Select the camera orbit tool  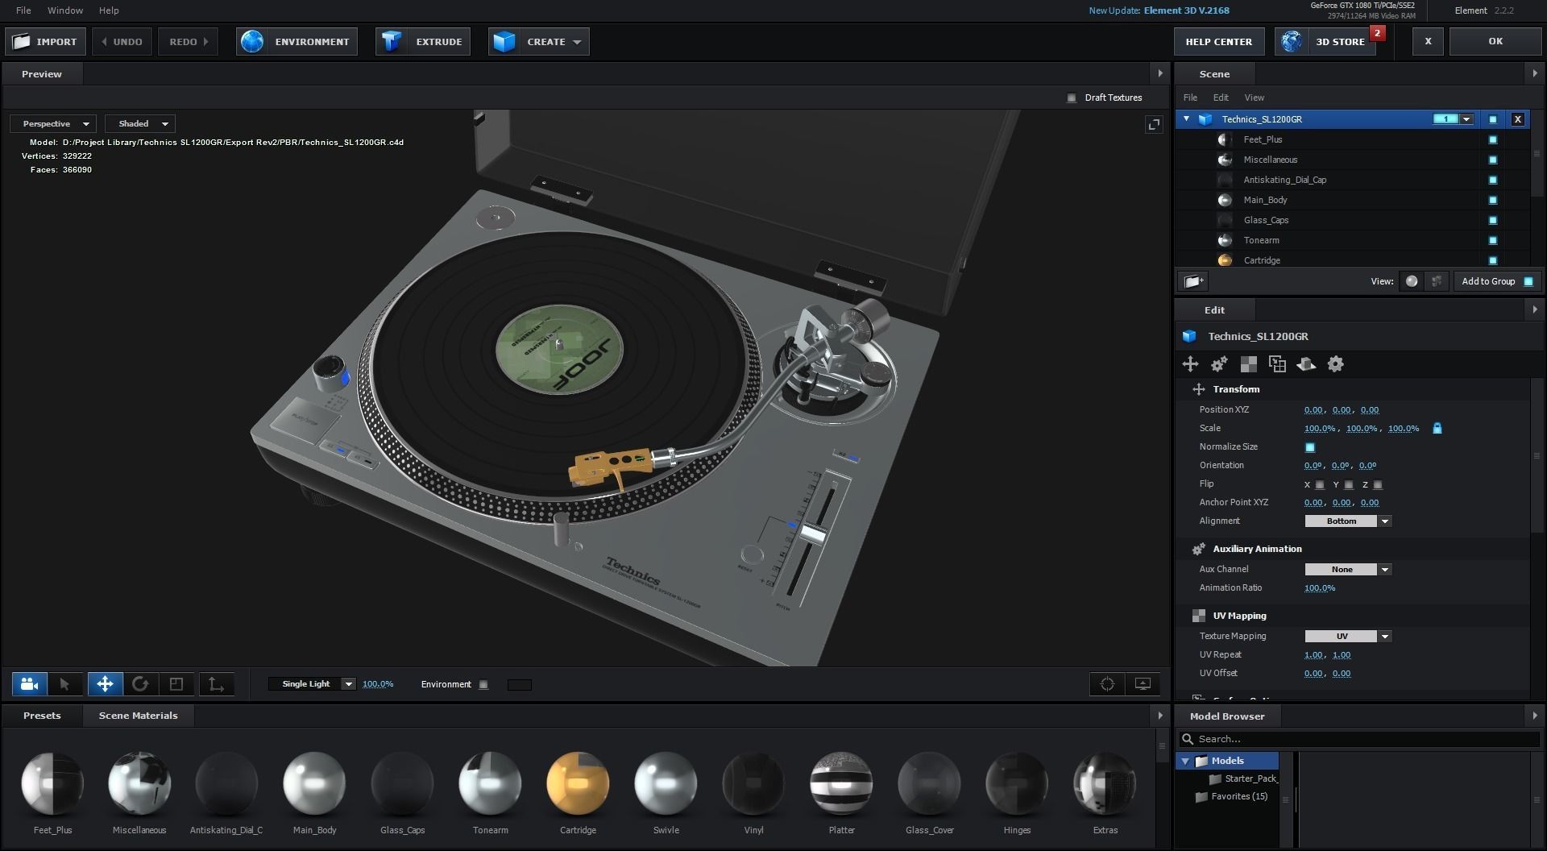click(x=30, y=684)
